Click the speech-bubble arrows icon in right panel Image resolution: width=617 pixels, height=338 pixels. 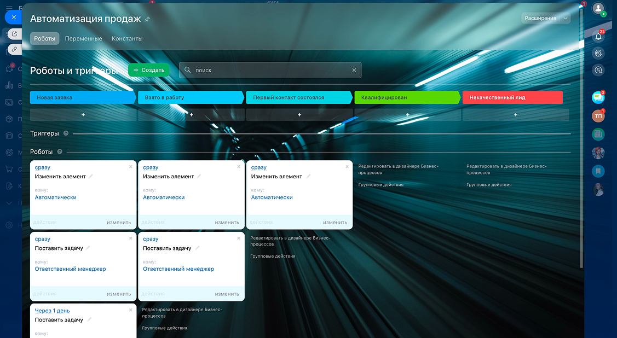pos(598,70)
